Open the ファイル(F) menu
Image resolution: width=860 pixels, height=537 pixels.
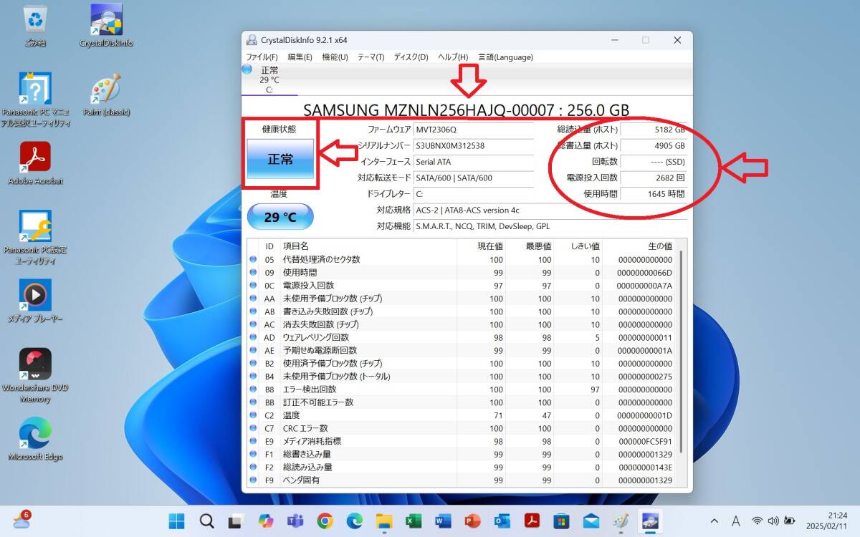pyautogui.click(x=262, y=57)
